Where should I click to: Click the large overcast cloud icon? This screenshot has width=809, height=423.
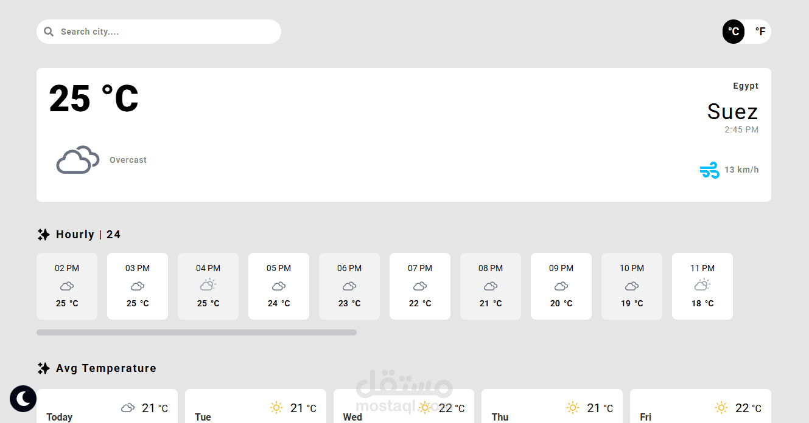click(x=78, y=160)
